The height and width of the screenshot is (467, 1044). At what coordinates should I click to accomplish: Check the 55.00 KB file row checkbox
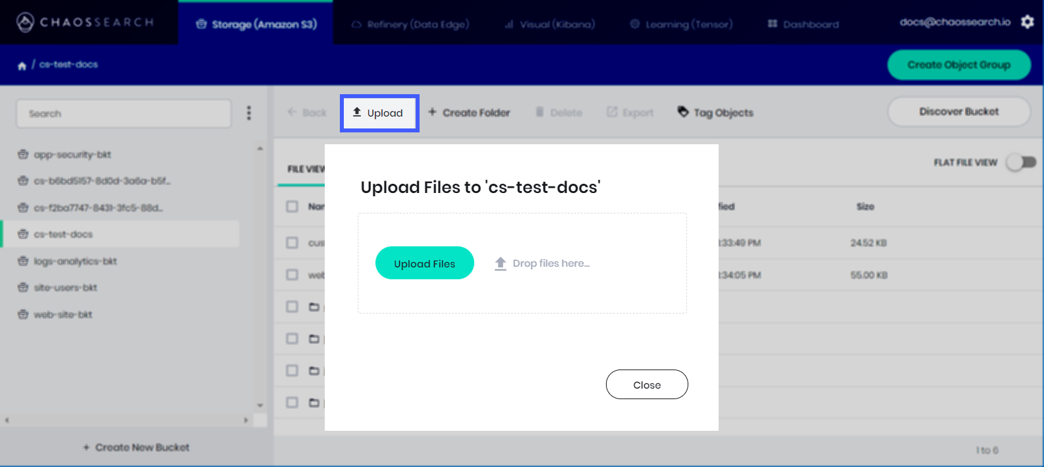[292, 275]
